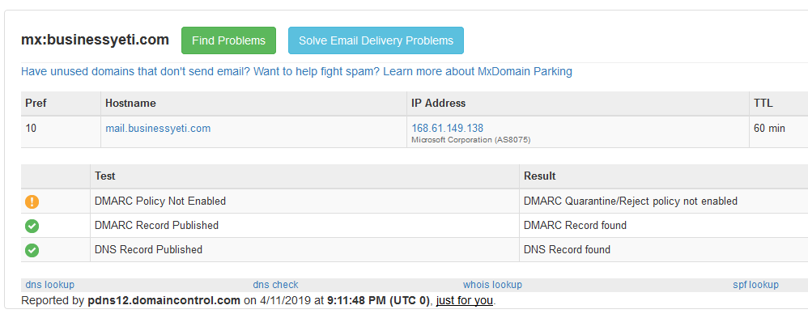Open IP address 168.61.149.138 link
Screen dimensions: 808x318
point(447,129)
